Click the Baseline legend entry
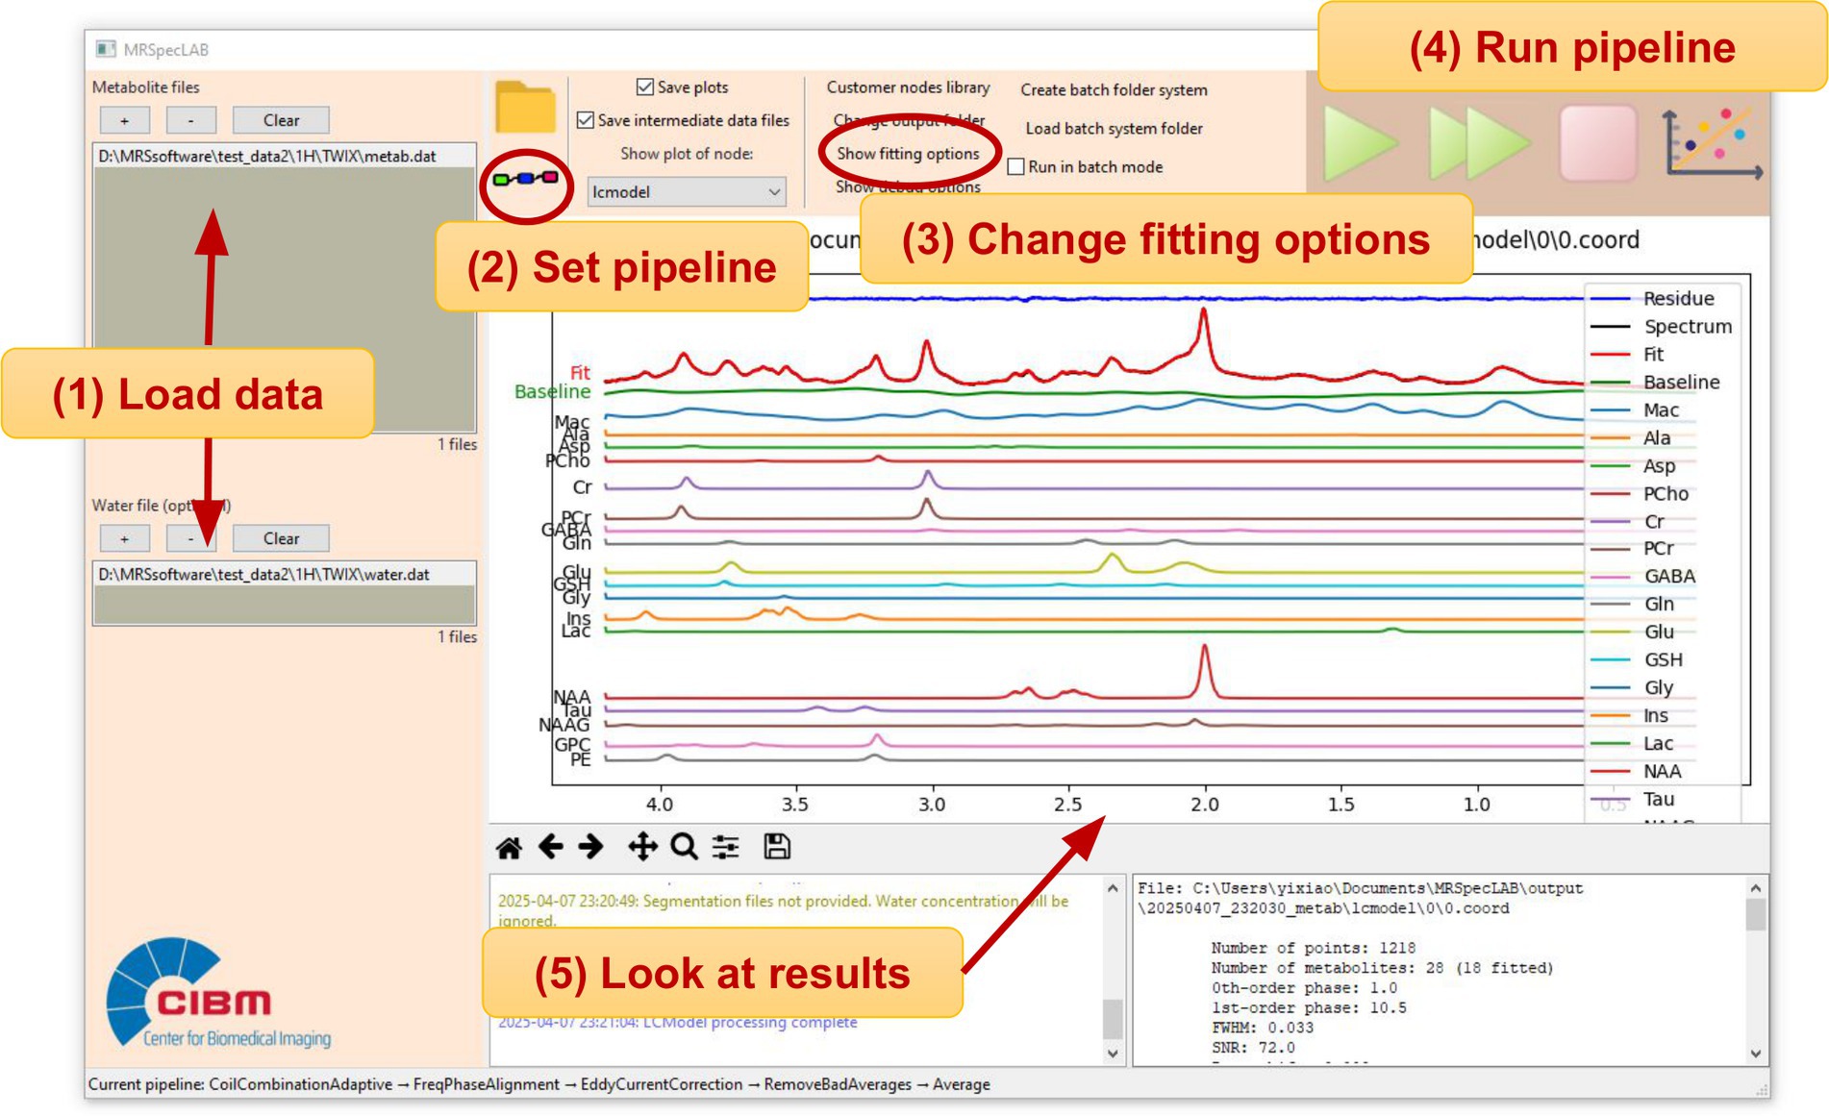 tap(1655, 383)
